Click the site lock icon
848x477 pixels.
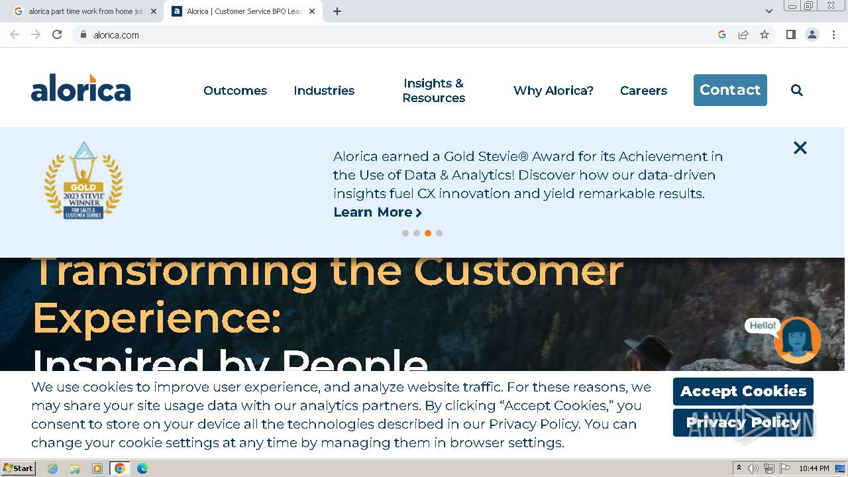pyautogui.click(x=83, y=34)
